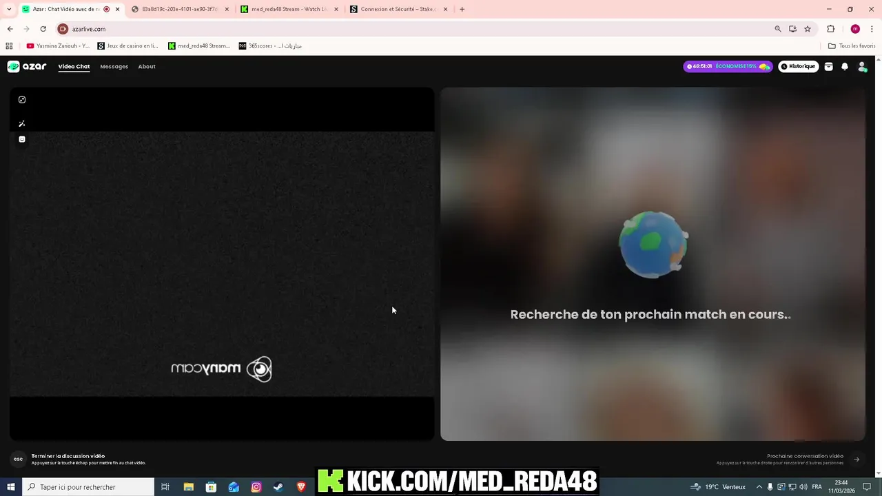Open the apps grid in bookmarks bar
882x496 pixels.
pyautogui.click(x=9, y=46)
